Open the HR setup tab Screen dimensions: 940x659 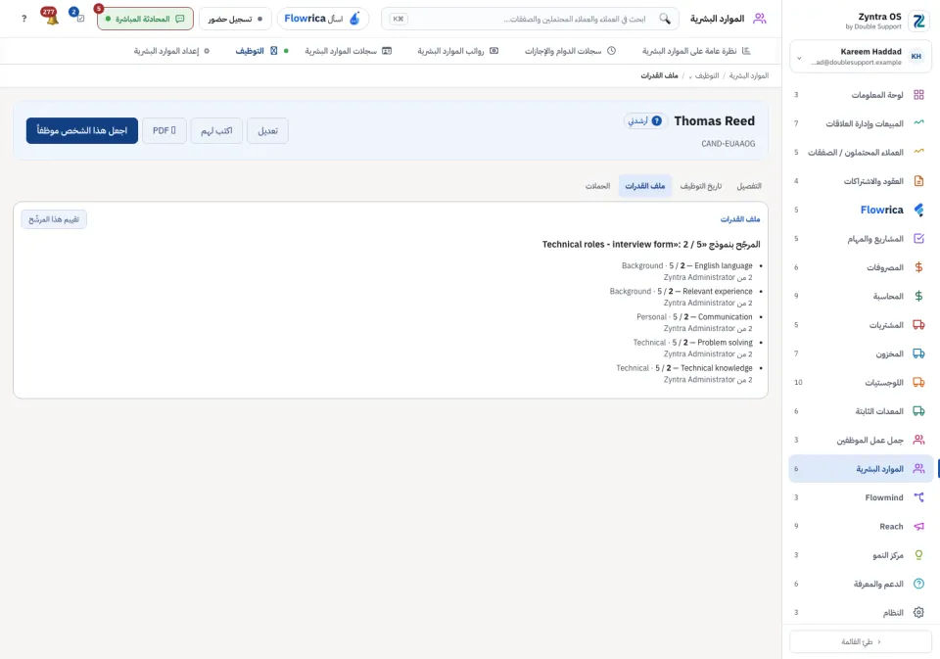pyautogui.click(x=171, y=51)
